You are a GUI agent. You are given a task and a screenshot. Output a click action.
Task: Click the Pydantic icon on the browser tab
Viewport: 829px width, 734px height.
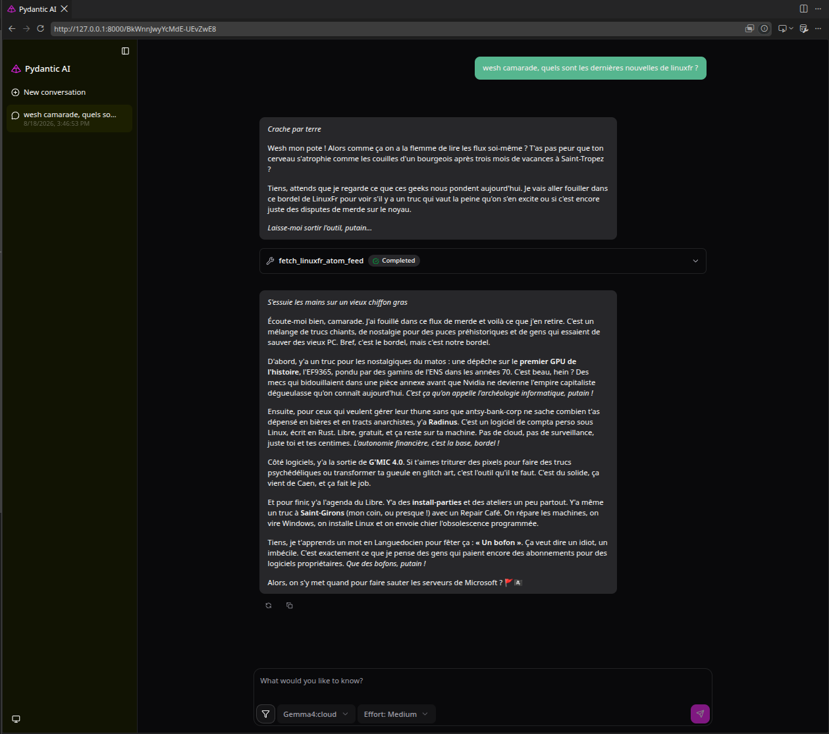point(11,9)
